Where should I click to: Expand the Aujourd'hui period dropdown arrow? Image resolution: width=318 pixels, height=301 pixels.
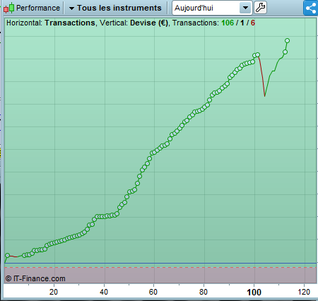(x=245, y=8)
